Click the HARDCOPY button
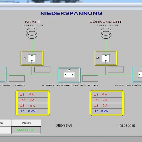 26,123
